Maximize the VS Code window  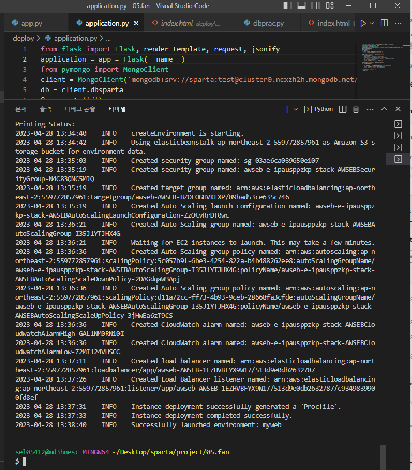373,5
